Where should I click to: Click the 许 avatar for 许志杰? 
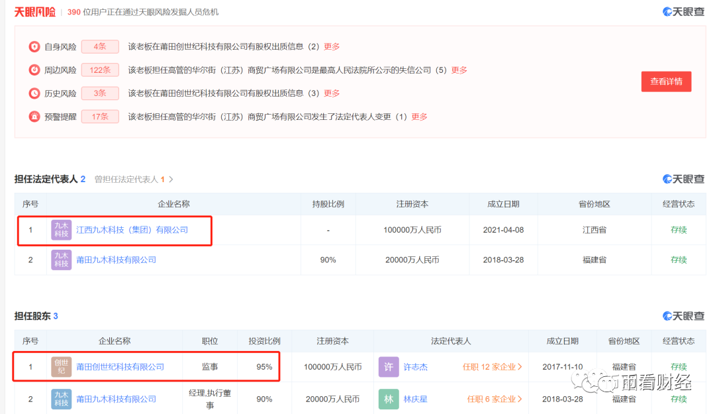tap(389, 366)
